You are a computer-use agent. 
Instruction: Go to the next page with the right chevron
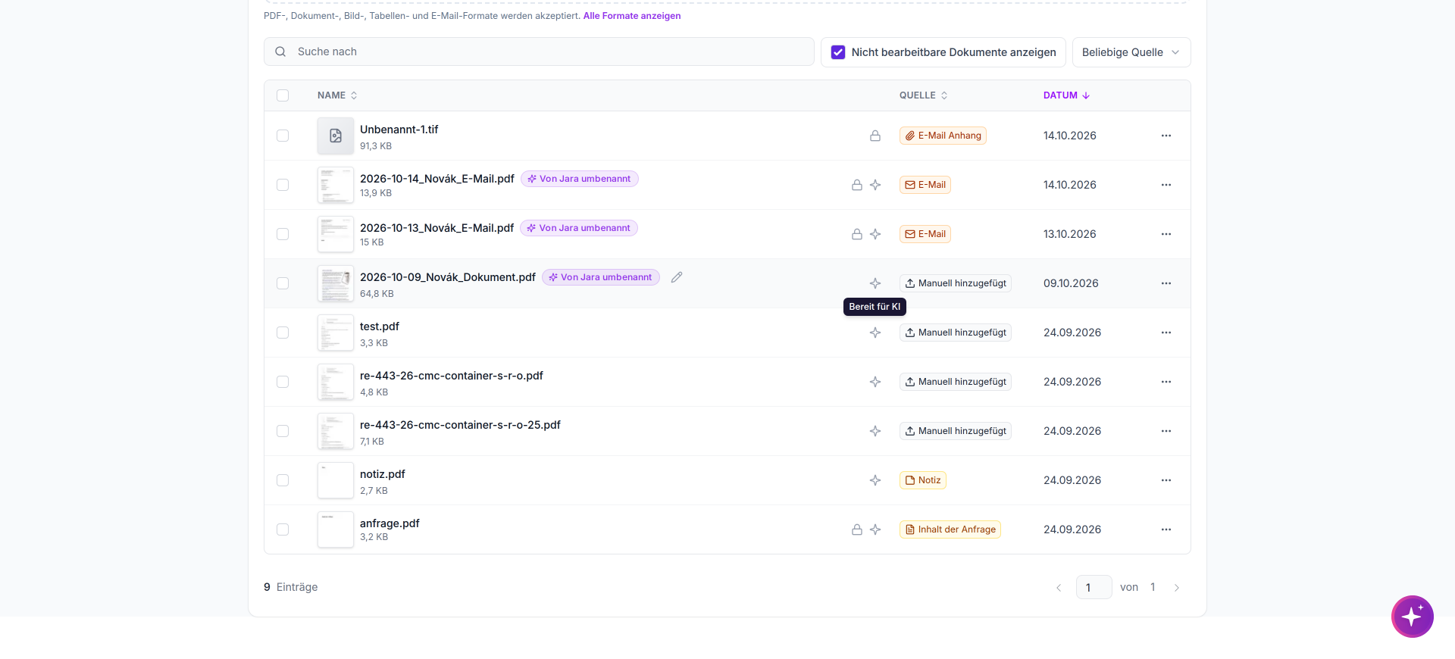[x=1177, y=588]
